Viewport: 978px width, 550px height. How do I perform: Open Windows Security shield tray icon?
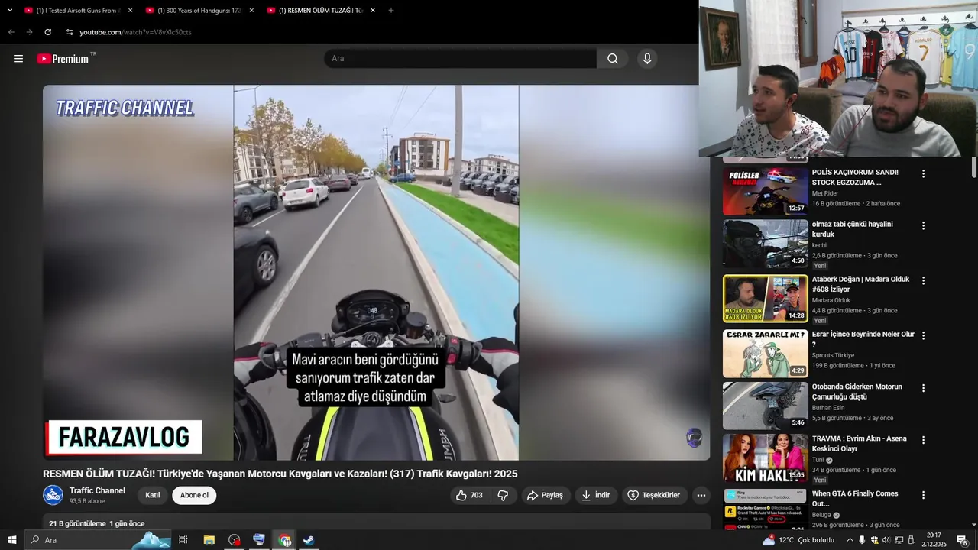click(874, 540)
